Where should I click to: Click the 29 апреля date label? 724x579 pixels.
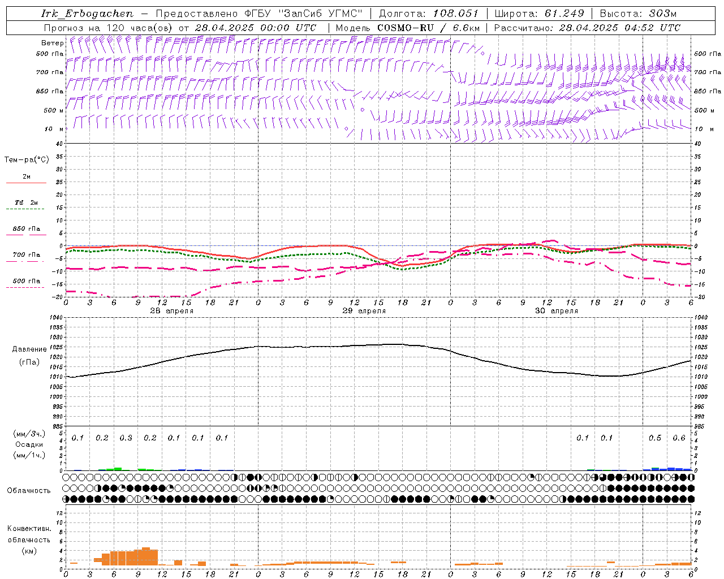pyautogui.click(x=364, y=311)
